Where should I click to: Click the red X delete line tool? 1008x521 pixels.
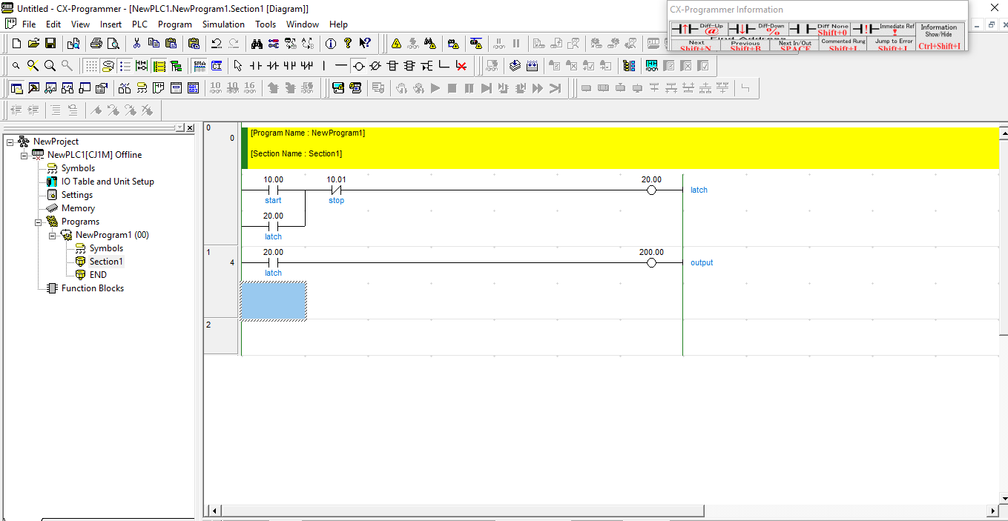[461, 65]
